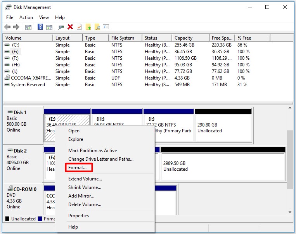
Task: Click the folder with green arrow icon
Action: click(x=88, y=27)
